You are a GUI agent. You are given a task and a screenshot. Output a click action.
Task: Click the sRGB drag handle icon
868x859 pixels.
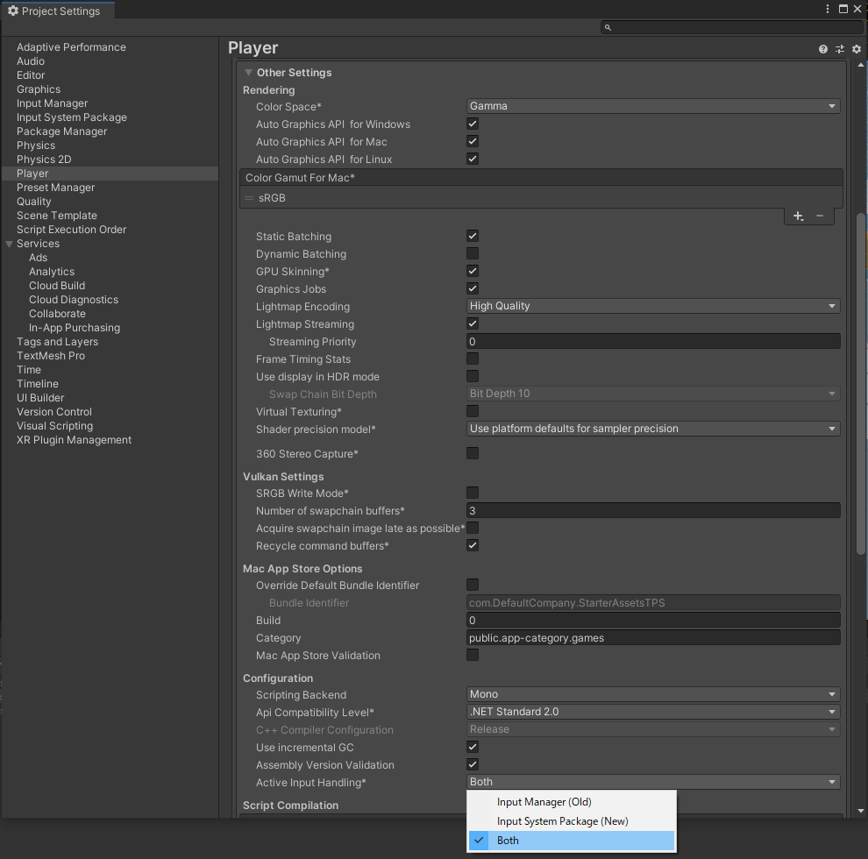click(x=249, y=198)
